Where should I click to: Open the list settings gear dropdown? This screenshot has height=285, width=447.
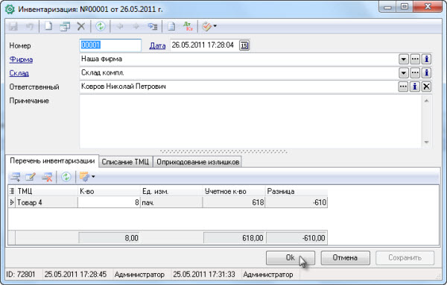[x=87, y=177]
